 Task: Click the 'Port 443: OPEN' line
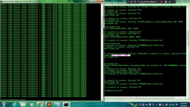pos(130,29)
